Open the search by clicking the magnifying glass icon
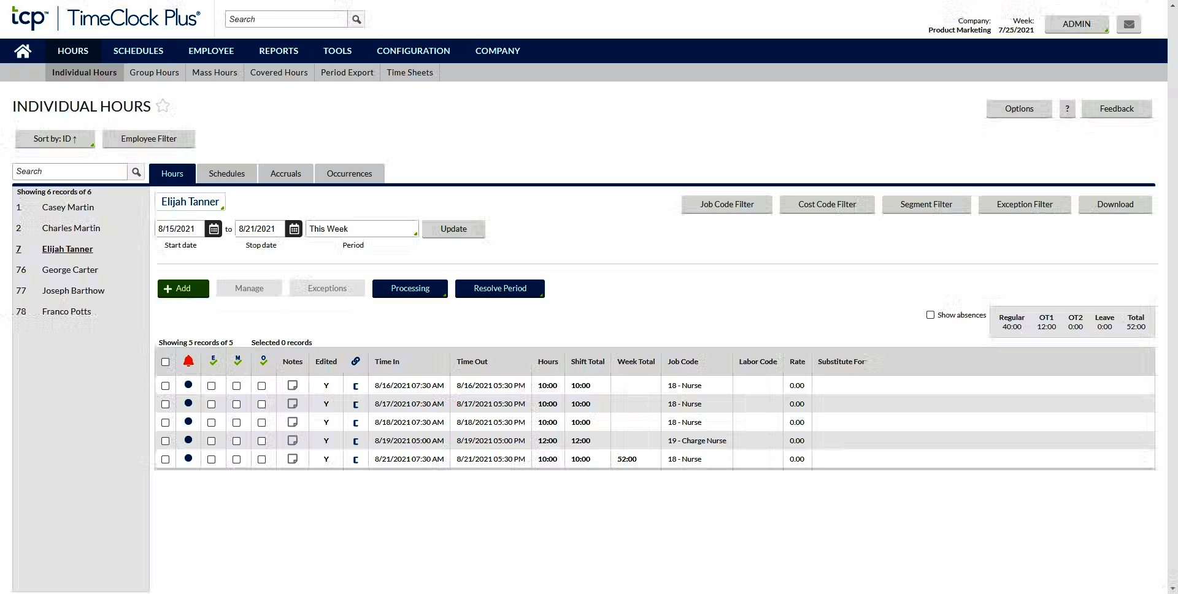This screenshot has height=594, width=1178. coord(356,19)
